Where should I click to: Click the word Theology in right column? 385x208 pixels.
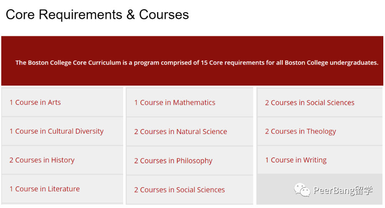click(x=321, y=132)
